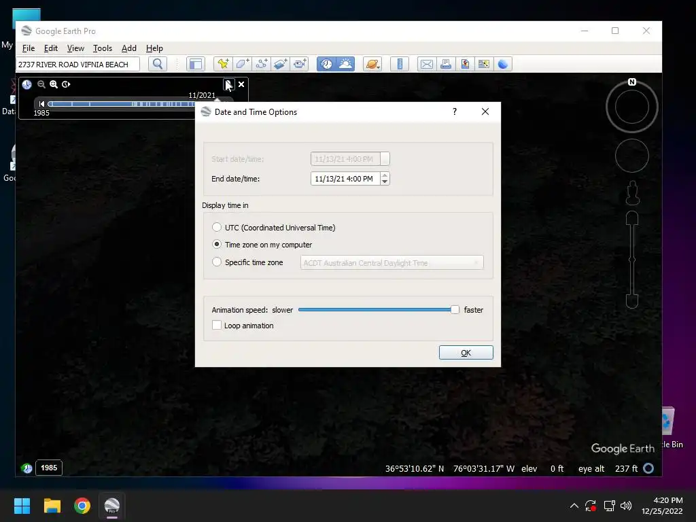This screenshot has height=522, width=696.
Task: Select the Specific time zone radio
Action: 217,262
